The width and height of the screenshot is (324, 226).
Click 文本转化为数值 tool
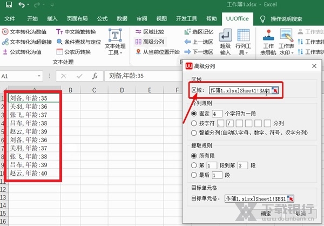(24, 32)
